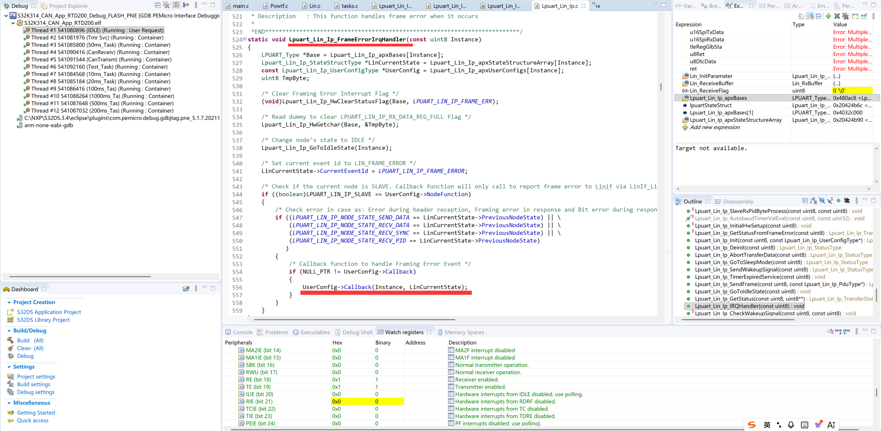Remove selected expression with X icon
Image resolution: width=881 pixels, height=431 pixels.
point(837,16)
